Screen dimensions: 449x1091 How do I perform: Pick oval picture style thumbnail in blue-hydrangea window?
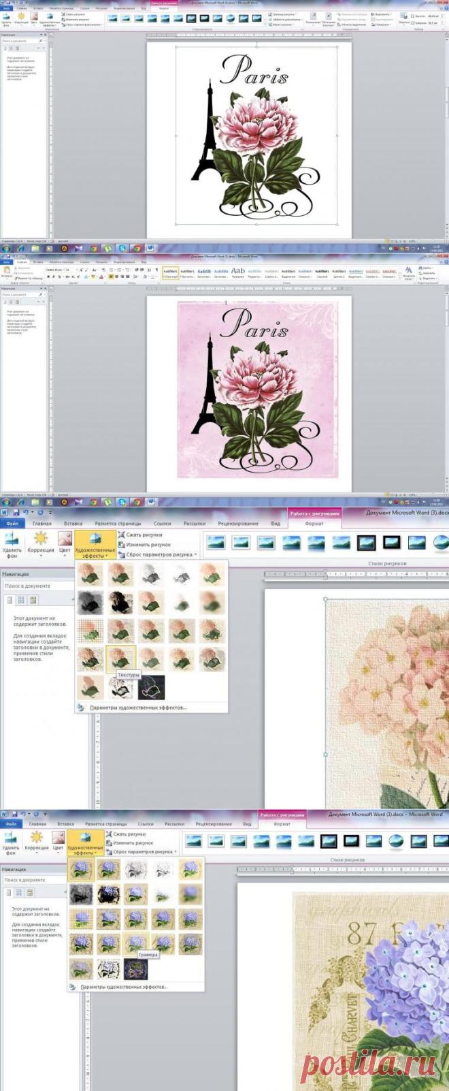(x=395, y=841)
